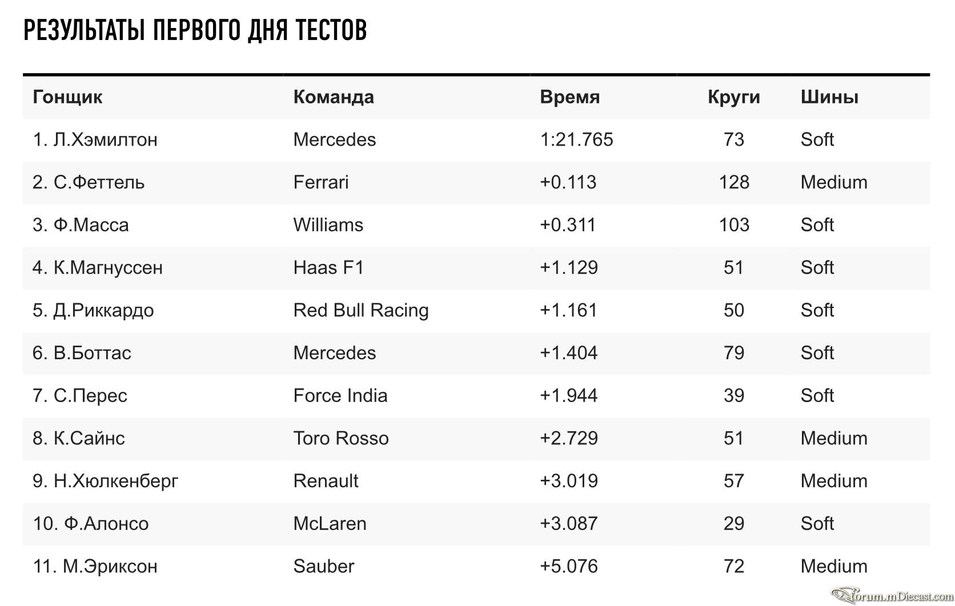
Task: Select Н.Хюлкенберг driver name
Action: pos(116,481)
